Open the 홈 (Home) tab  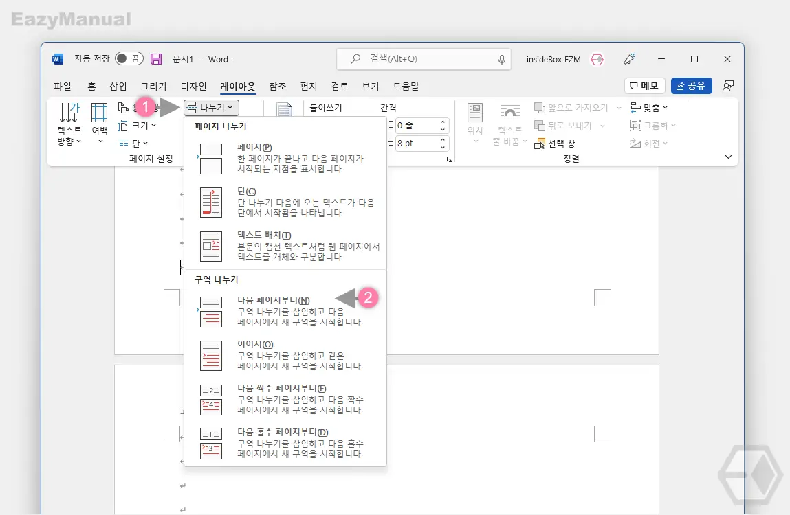91,86
